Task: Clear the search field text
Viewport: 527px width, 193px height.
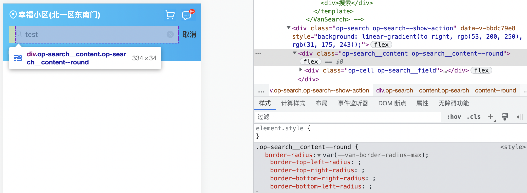Action: [170, 34]
